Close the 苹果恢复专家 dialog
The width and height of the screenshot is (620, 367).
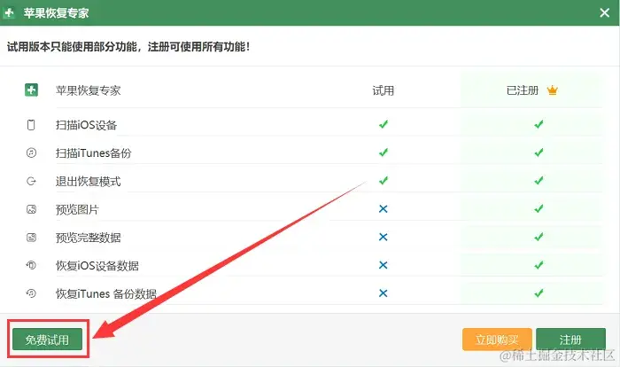coord(604,13)
